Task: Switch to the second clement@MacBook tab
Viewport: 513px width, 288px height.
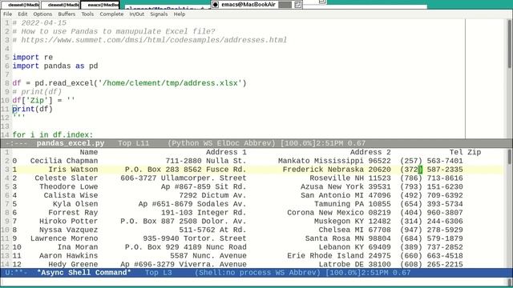Action: (61, 5)
